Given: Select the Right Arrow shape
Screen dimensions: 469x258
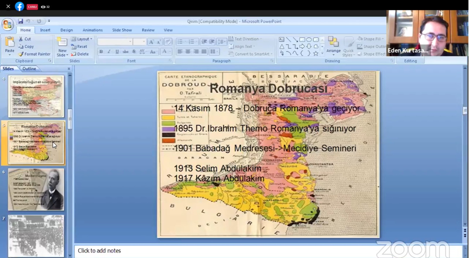Looking at the screenshot, I should (302, 46).
